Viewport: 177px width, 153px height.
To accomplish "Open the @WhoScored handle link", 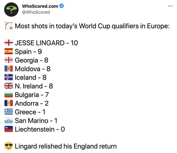I will (x=36, y=12).
